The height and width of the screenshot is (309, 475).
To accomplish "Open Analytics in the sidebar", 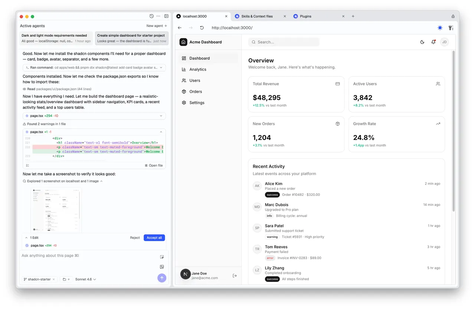I will coord(209,69).
